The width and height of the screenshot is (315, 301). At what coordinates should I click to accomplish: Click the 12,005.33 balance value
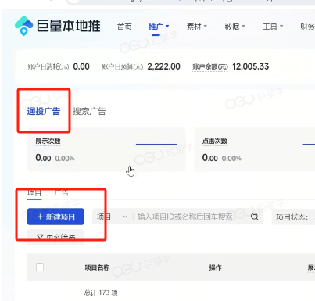pyautogui.click(x=251, y=66)
